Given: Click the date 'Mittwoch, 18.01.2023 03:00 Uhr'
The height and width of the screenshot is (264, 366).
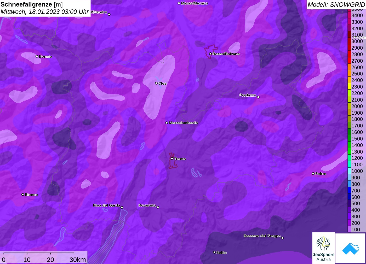Looking at the screenshot, I should [x=45, y=12].
